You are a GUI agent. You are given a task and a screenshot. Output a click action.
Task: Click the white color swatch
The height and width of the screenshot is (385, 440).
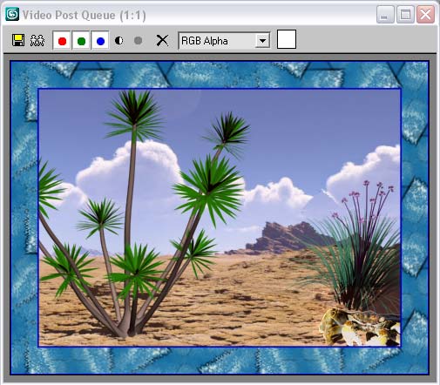[x=287, y=39]
